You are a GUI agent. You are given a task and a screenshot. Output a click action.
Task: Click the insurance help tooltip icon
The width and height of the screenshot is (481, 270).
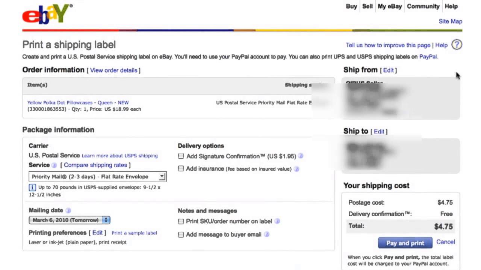[296, 169]
